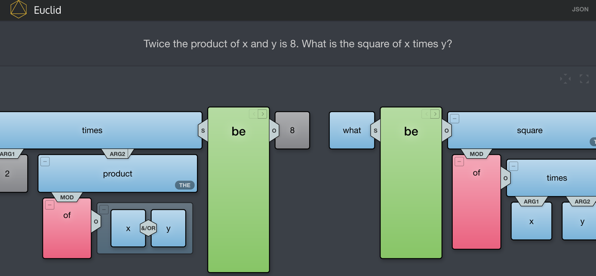Collapse the x &/OR y group
The height and width of the screenshot is (276, 596).
pyautogui.click(x=104, y=209)
